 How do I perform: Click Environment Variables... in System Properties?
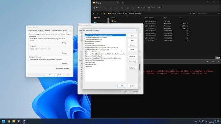coord(63,68)
